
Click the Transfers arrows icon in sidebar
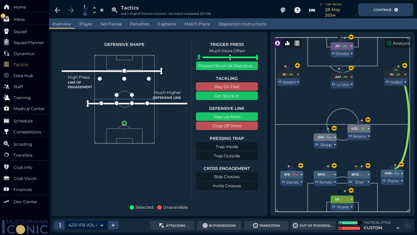tap(6, 155)
